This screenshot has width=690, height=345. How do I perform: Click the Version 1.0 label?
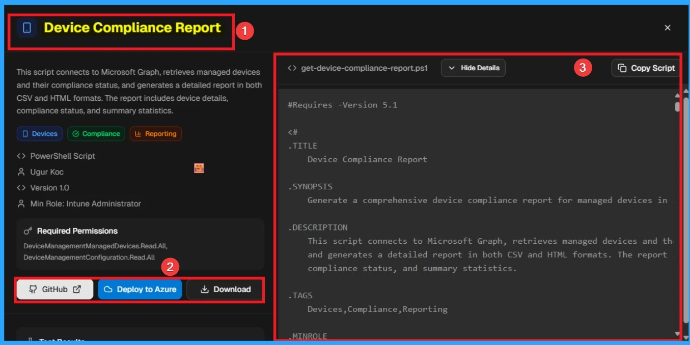click(50, 188)
